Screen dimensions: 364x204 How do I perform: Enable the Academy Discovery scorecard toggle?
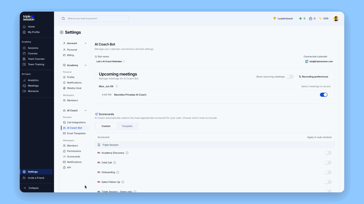(328, 153)
